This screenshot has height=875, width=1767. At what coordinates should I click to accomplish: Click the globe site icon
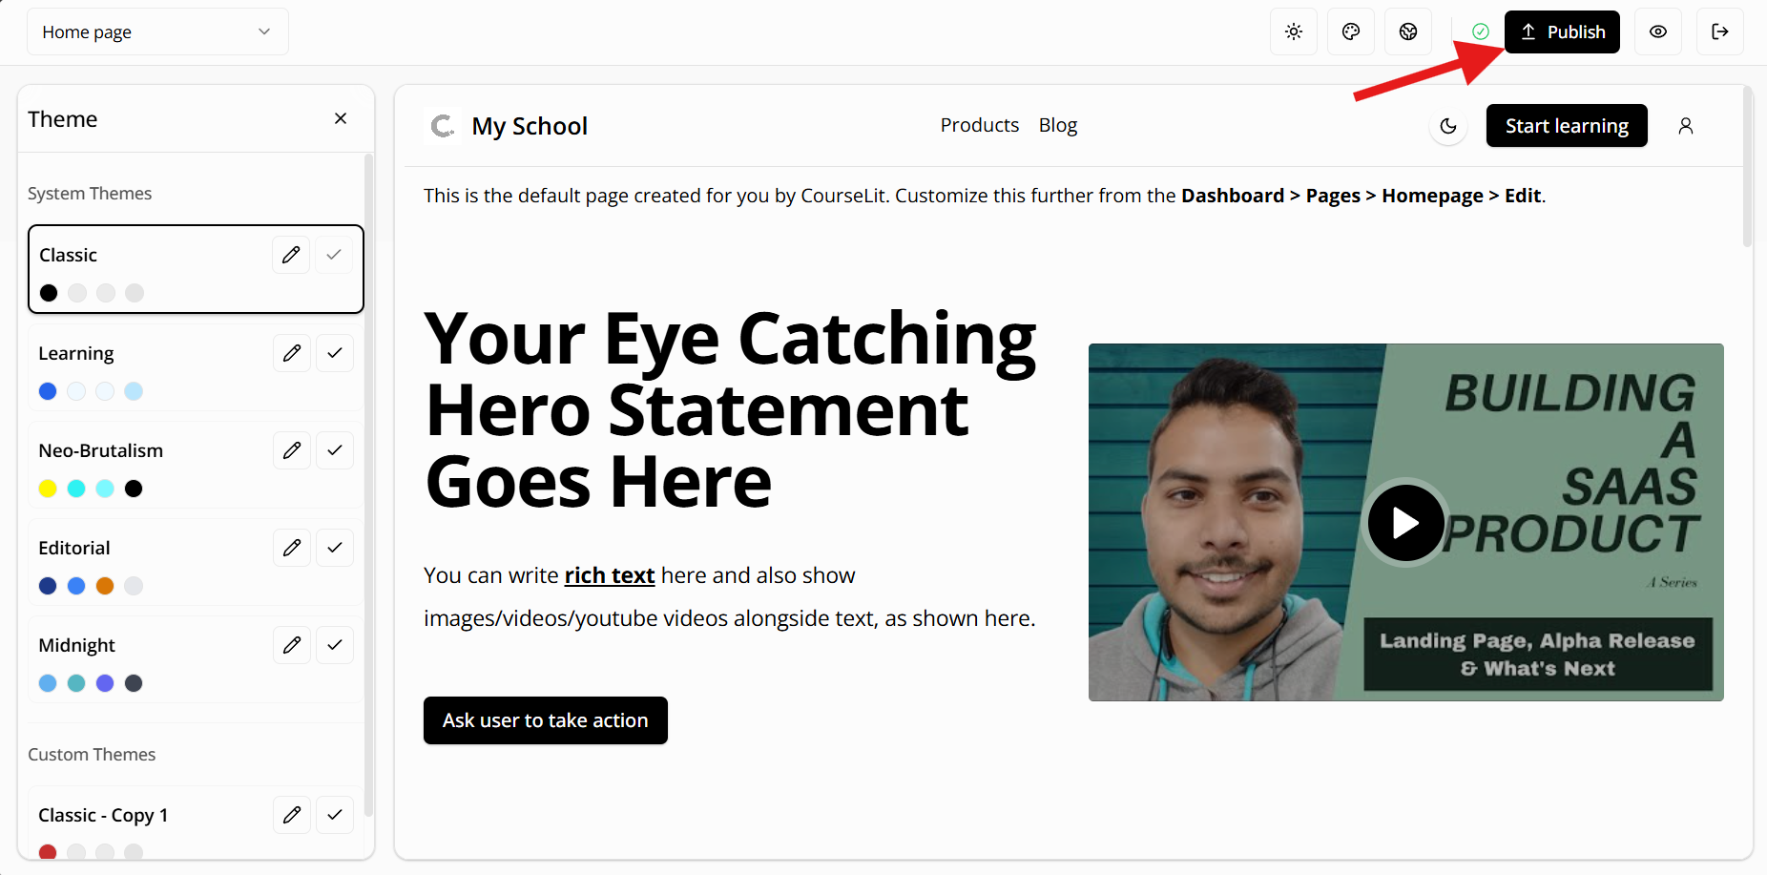pyautogui.click(x=1408, y=31)
